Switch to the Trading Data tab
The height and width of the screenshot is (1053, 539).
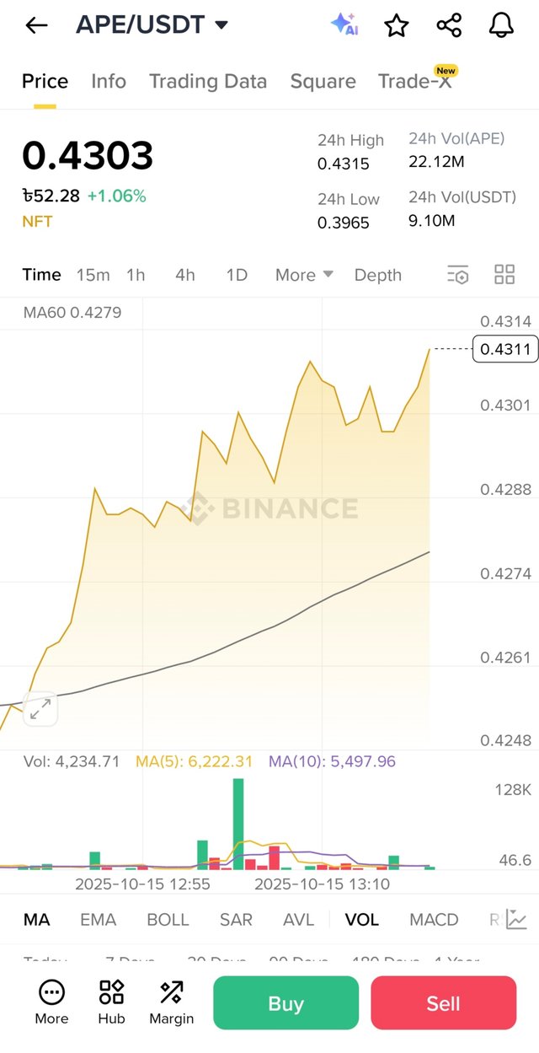pyautogui.click(x=208, y=81)
